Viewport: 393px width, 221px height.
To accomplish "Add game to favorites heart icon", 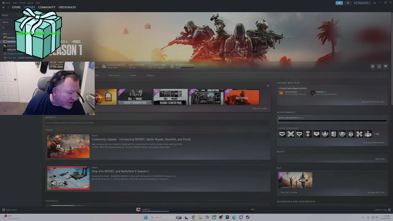I will [x=386, y=66].
